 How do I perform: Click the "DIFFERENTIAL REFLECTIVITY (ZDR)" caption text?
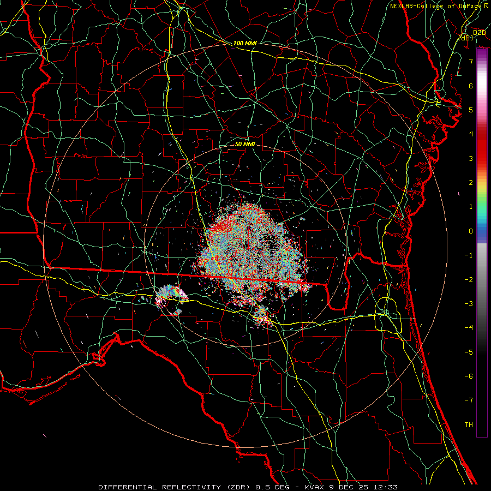[x=175, y=487]
